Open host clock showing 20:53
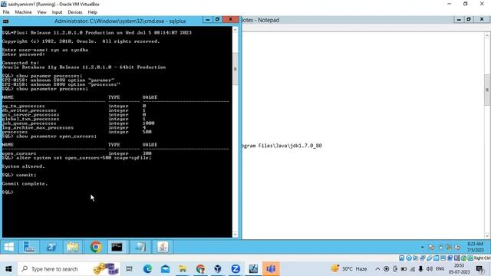The height and width of the screenshot is (276, 491). click(x=459, y=269)
